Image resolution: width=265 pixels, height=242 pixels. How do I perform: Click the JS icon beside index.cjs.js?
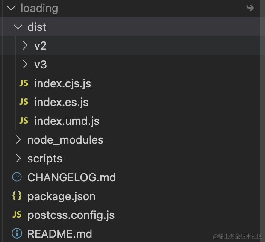click(x=24, y=83)
